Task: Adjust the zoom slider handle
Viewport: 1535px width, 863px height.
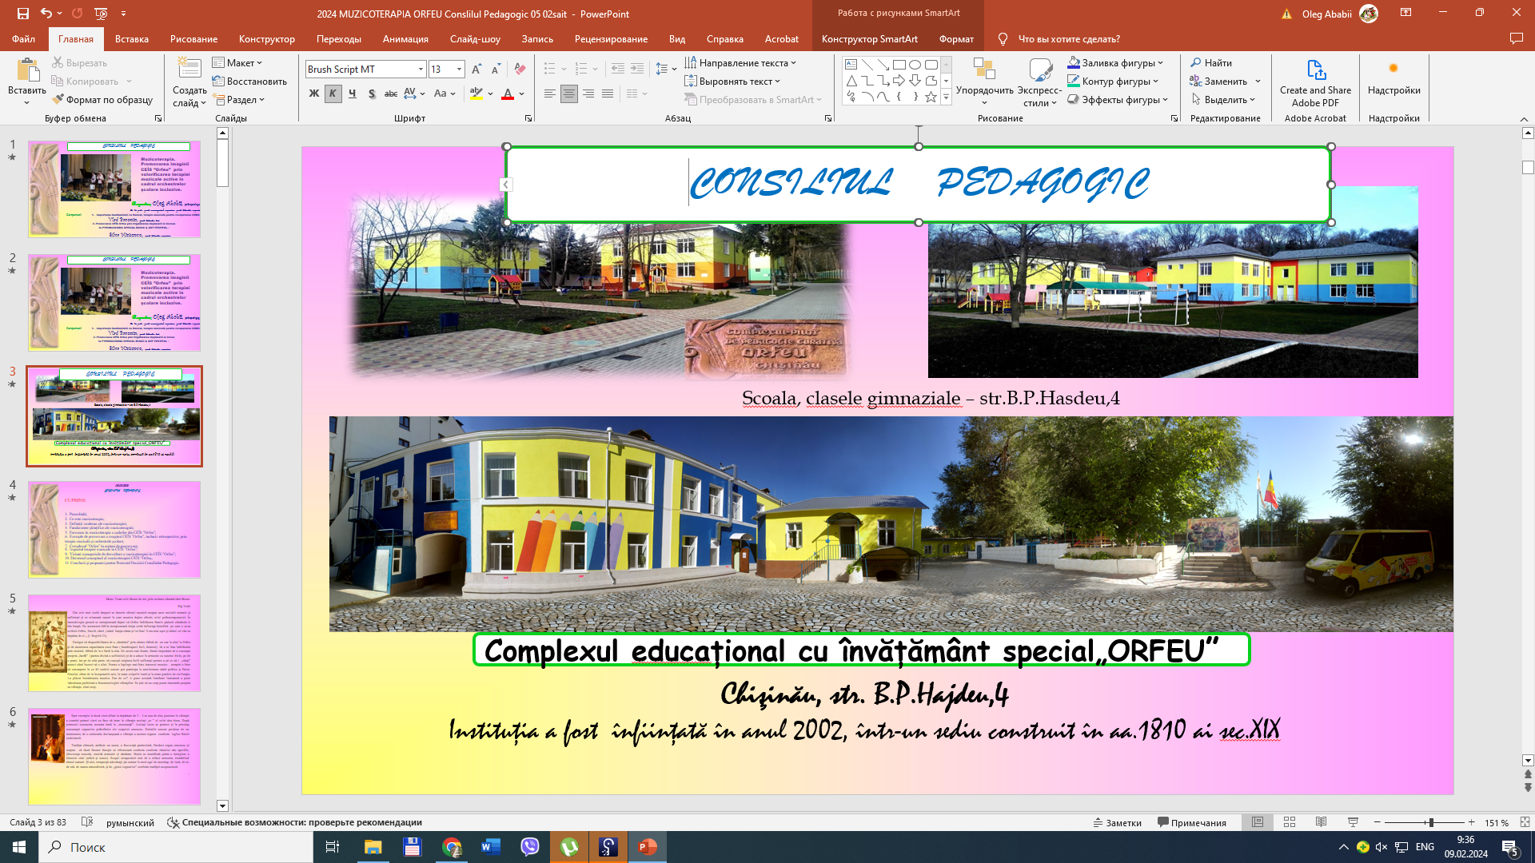Action: (x=1431, y=822)
